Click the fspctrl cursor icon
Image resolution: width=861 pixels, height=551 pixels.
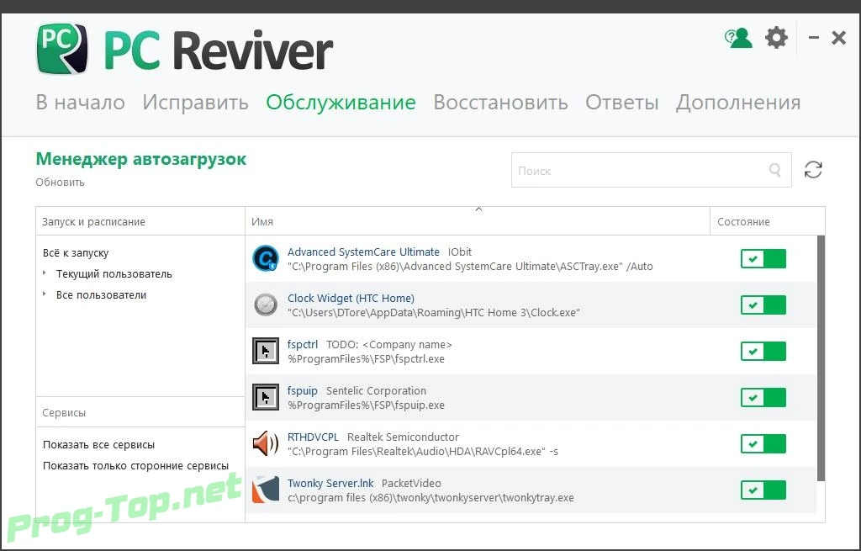266,351
